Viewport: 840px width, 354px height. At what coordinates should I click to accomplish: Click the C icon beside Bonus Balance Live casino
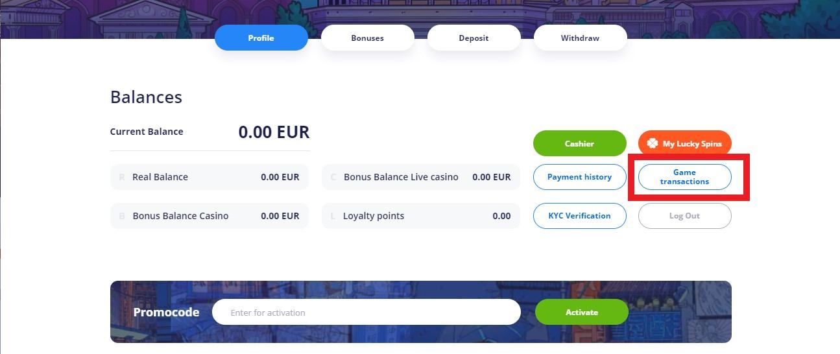(x=333, y=177)
